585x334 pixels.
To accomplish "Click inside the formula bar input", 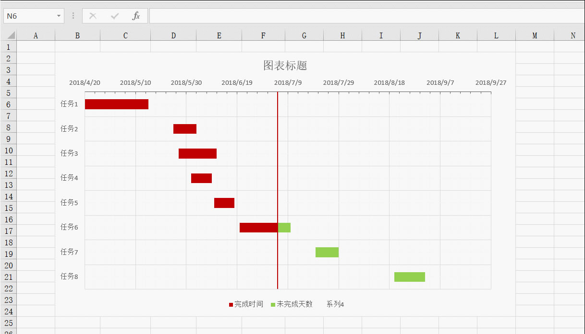I will pos(367,16).
